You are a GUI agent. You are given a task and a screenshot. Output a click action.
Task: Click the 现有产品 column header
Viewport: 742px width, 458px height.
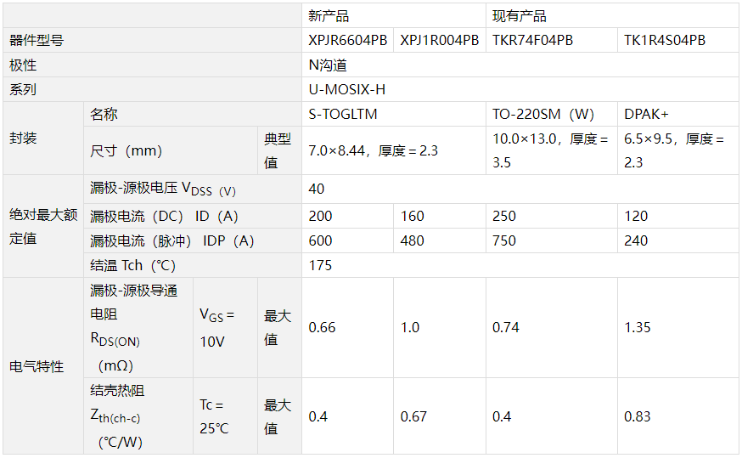tap(612, 15)
